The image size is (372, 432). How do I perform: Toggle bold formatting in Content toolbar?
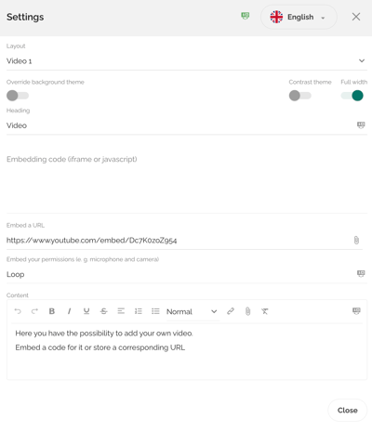coord(52,311)
